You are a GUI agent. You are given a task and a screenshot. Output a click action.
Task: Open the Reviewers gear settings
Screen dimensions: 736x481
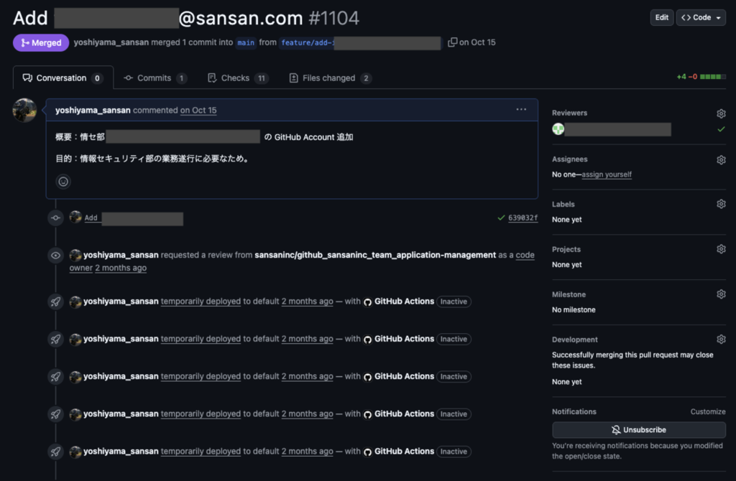(x=721, y=113)
